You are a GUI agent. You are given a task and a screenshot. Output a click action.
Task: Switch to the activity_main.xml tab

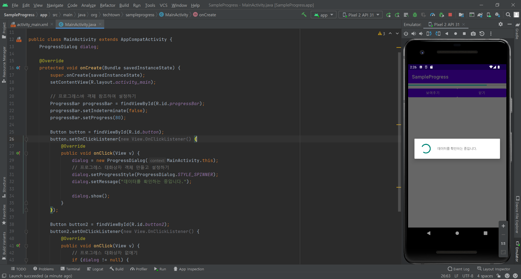(x=32, y=24)
